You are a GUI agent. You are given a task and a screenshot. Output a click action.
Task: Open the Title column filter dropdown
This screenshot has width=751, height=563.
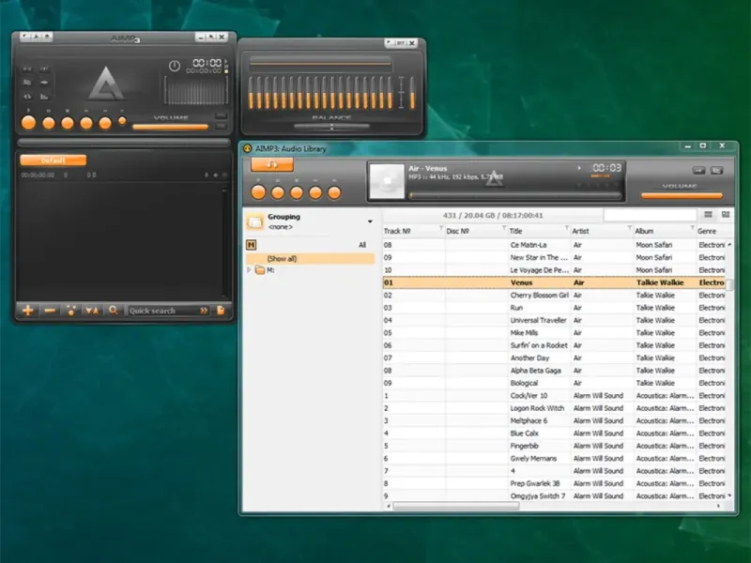pyautogui.click(x=566, y=228)
